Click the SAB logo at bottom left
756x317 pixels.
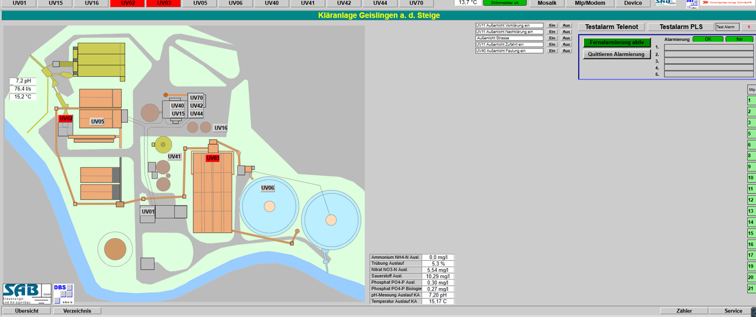[25, 293]
